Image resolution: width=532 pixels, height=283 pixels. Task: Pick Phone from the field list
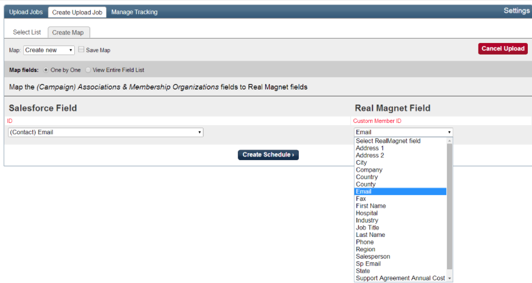pos(401,242)
